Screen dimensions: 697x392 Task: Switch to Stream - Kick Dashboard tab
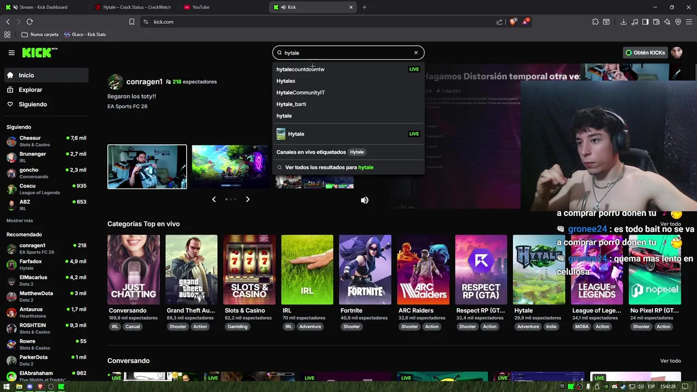pyautogui.click(x=44, y=7)
